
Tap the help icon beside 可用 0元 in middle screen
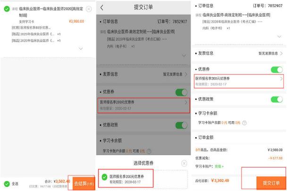(x=149, y=151)
